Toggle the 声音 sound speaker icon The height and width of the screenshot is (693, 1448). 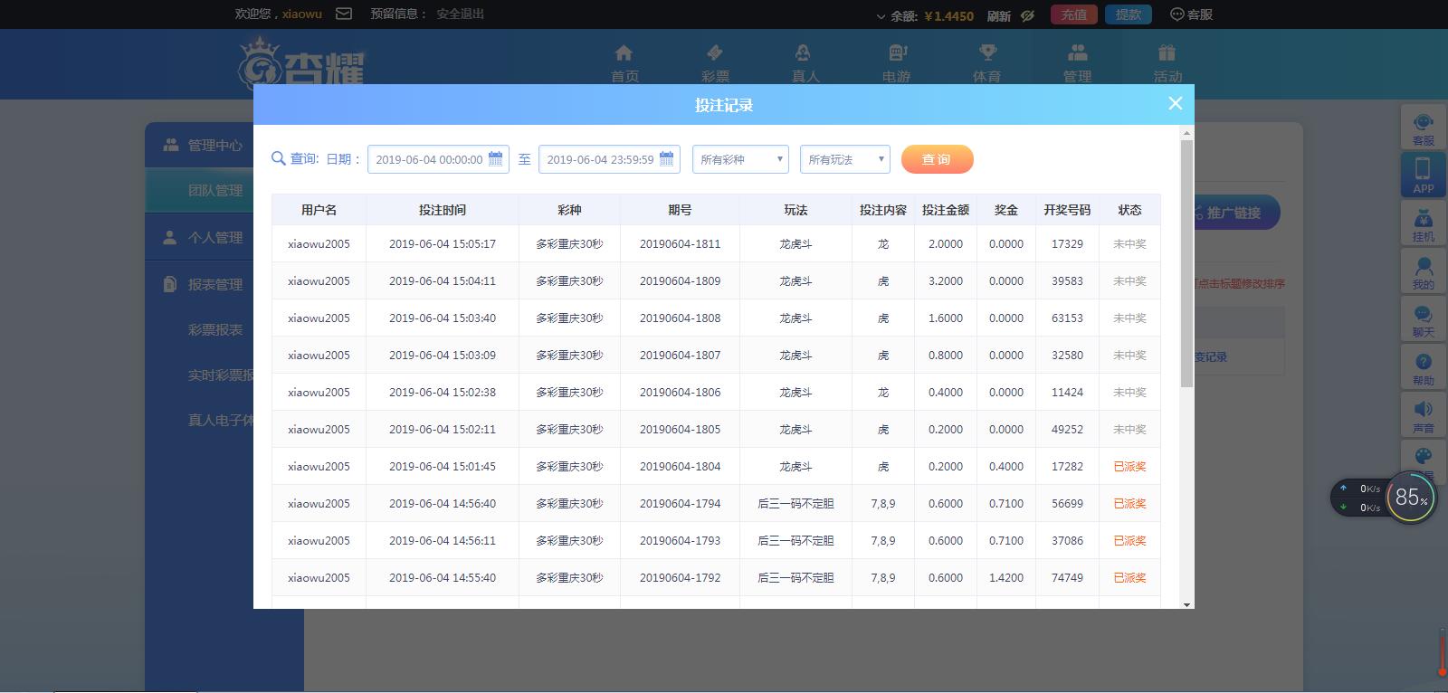(1424, 416)
